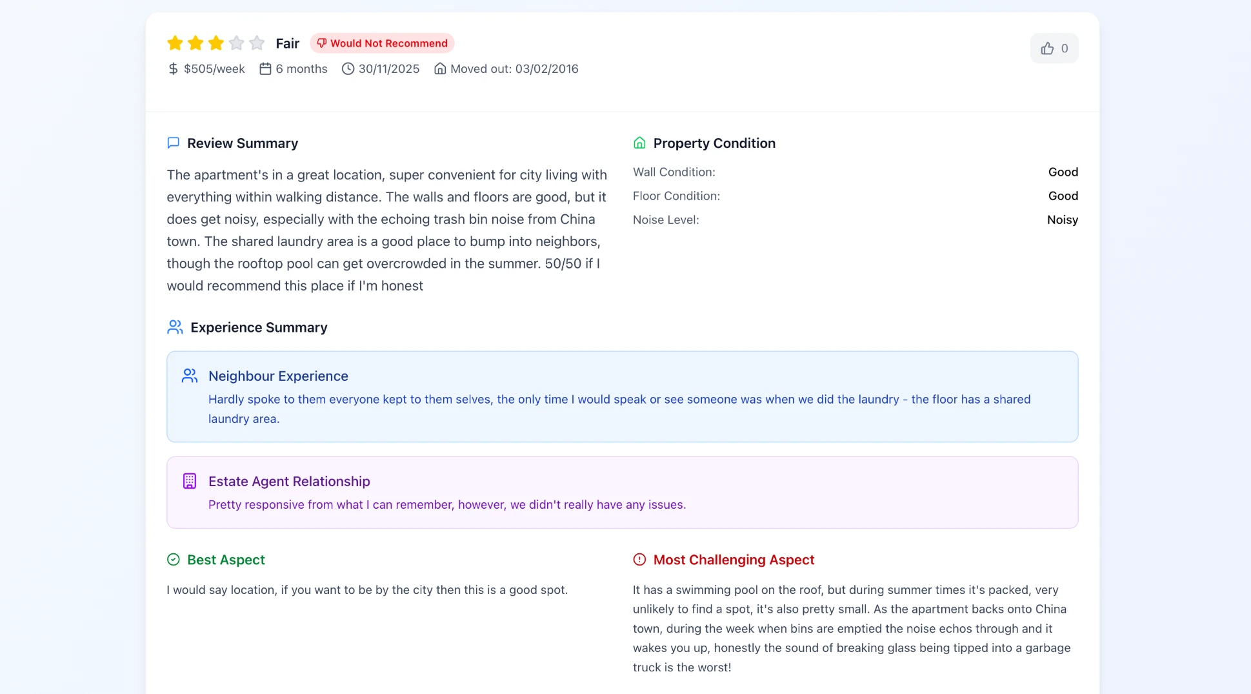Viewport: 1251px width, 694px height.
Task: Click the thumbs-up helpful button
Action: 1054,48
